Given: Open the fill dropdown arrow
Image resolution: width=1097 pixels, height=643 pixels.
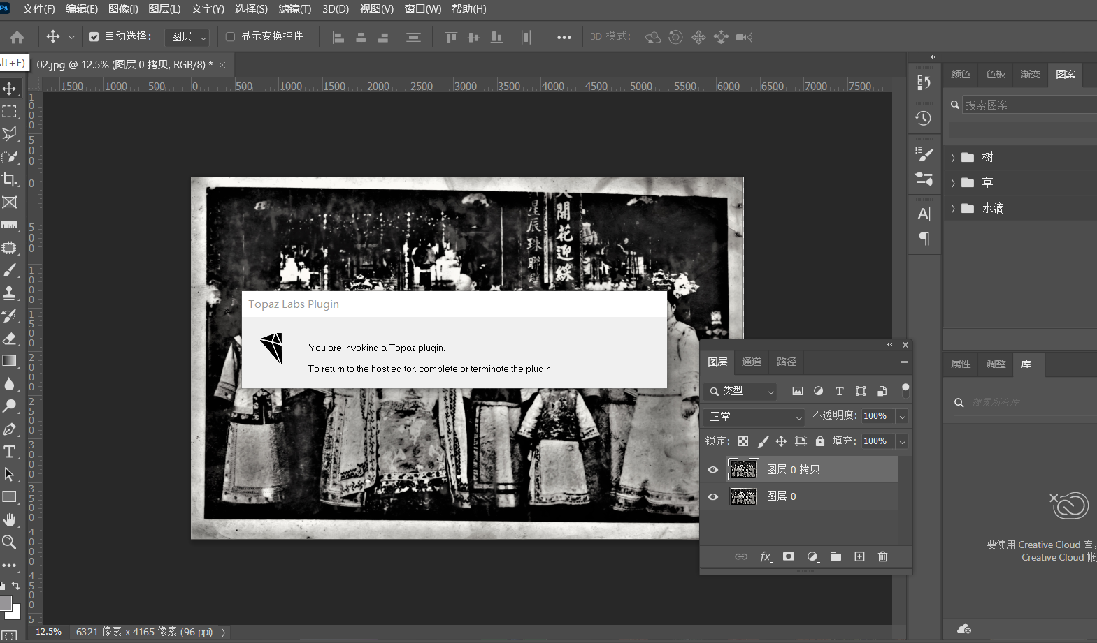Looking at the screenshot, I should [902, 442].
